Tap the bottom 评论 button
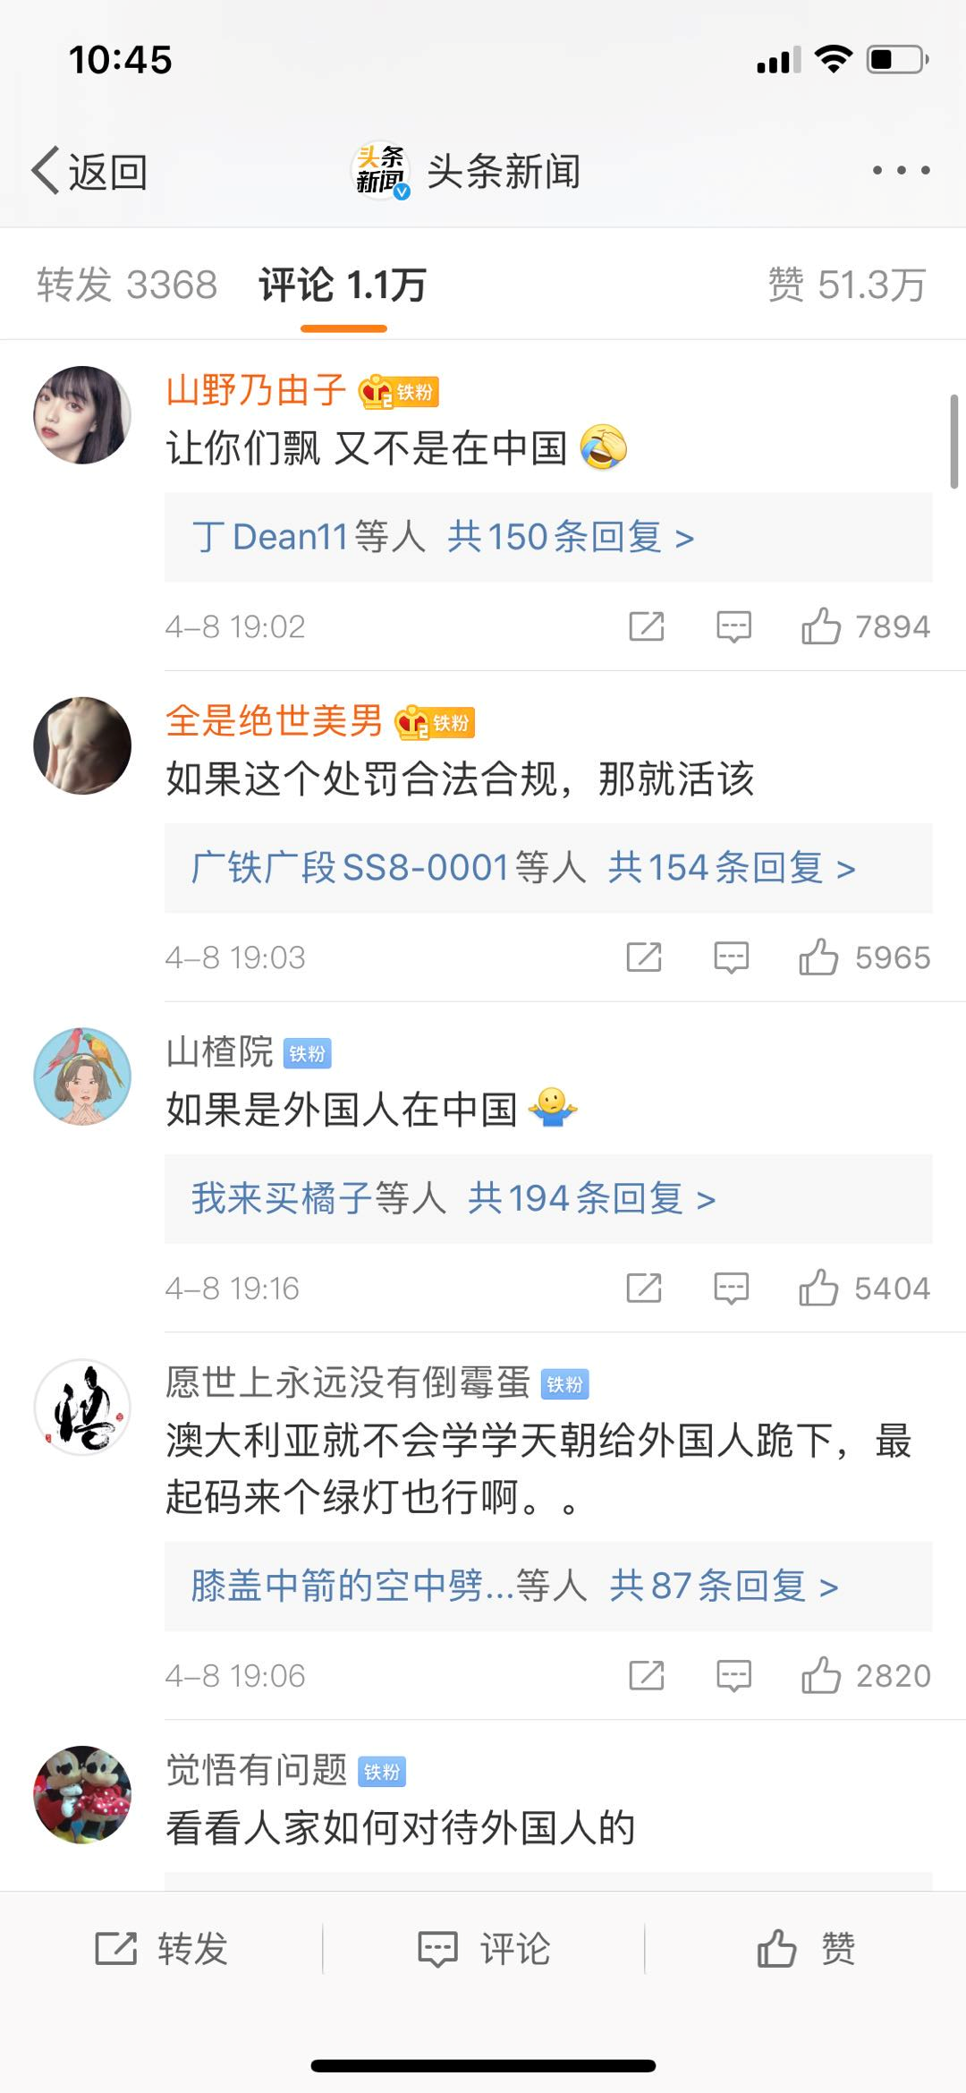Screen dimensions: 966x2093 [x=484, y=1948]
